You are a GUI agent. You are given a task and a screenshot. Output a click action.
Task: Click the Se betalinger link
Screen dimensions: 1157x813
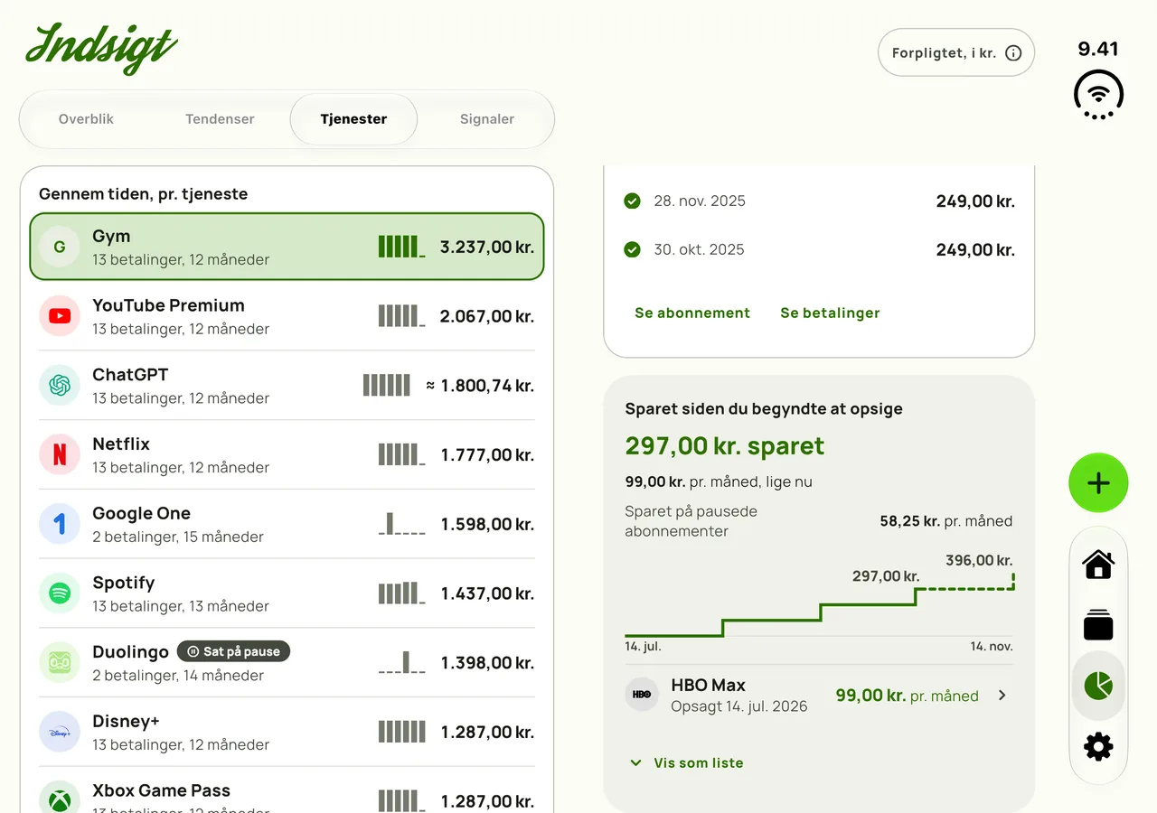tap(830, 313)
